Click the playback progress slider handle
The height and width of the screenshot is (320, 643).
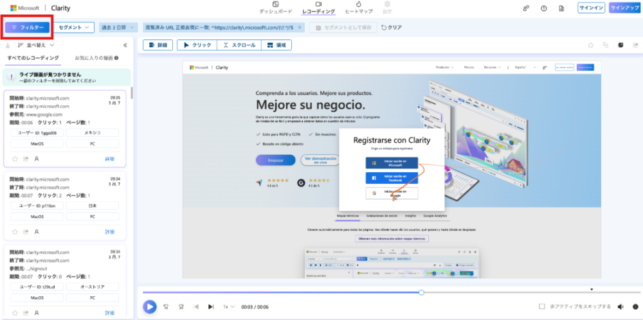click(421, 292)
